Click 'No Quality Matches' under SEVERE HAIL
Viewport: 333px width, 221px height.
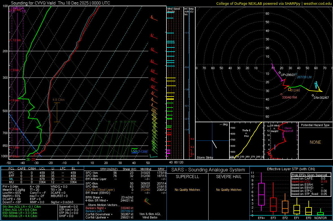(x=229, y=190)
